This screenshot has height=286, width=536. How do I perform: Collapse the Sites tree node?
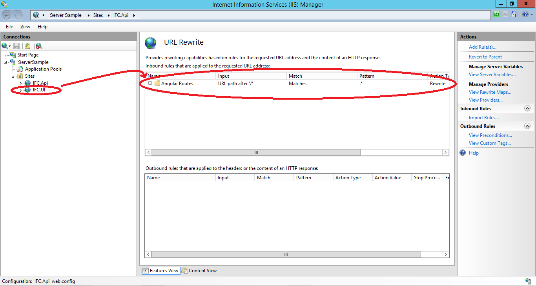coord(13,77)
